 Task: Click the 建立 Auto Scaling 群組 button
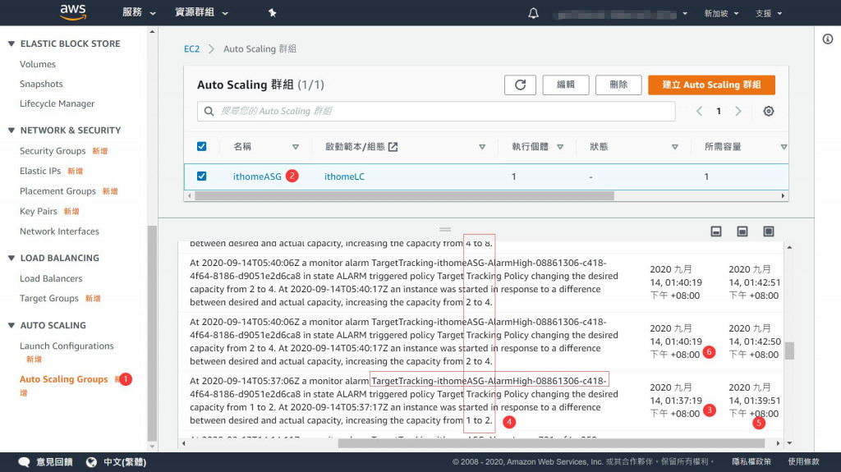point(711,85)
